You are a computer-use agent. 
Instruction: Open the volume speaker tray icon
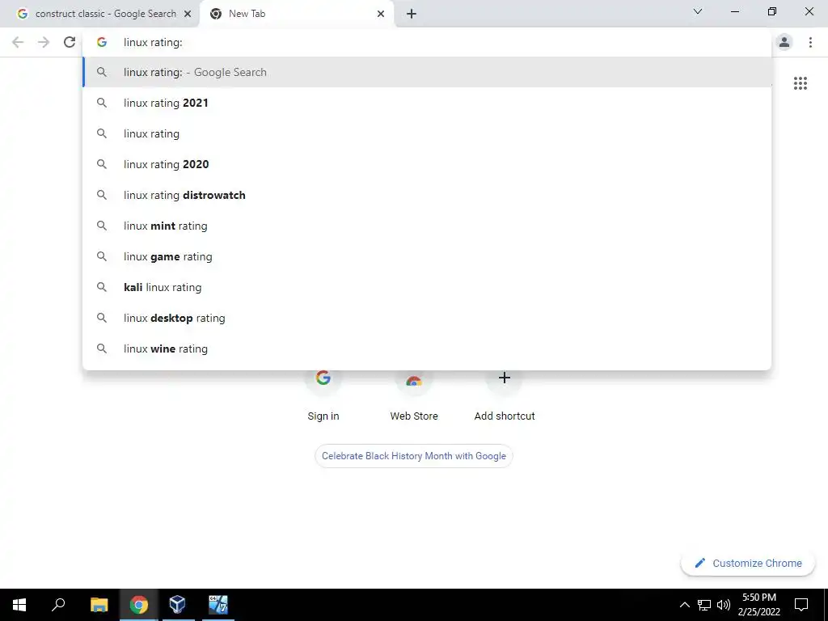tap(724, 605)
